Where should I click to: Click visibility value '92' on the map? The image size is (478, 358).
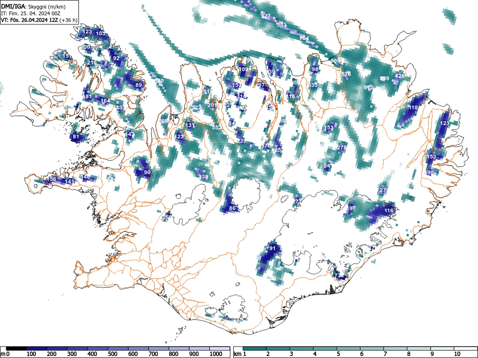coord(116,58)
